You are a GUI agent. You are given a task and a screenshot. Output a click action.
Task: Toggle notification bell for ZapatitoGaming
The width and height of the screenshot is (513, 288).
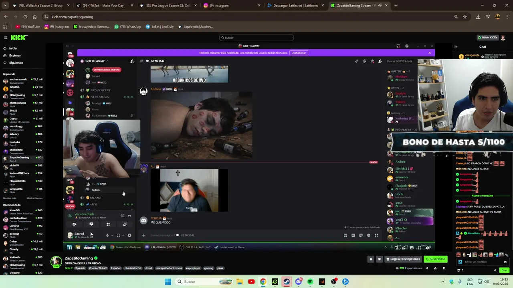(x=371, y=259)
